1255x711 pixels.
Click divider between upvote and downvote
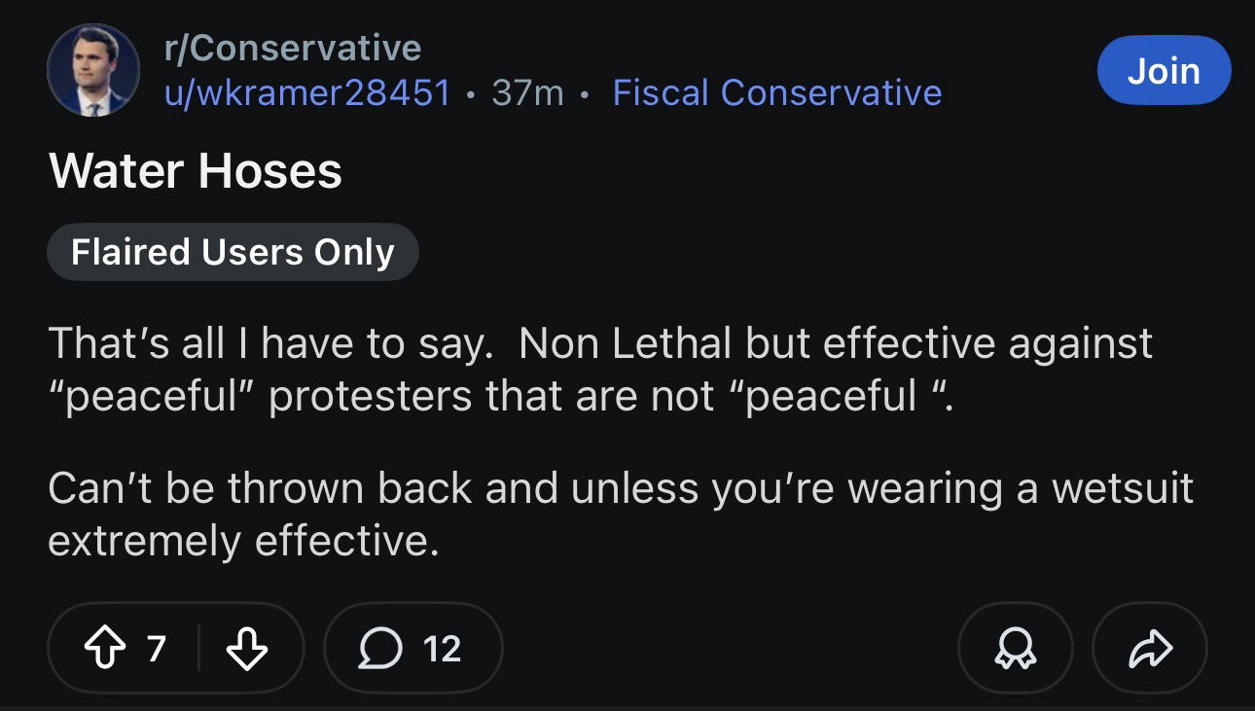coord(197,649)
